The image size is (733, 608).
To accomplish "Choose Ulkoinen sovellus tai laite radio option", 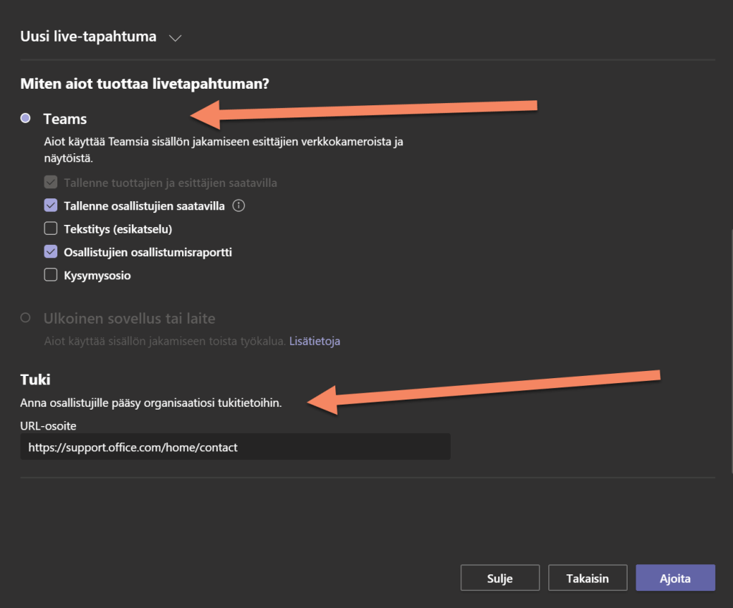I will pos(26,318).
